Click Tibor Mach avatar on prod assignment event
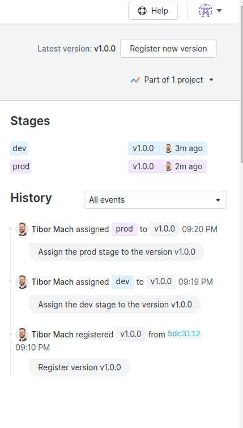Screen dimensions: 243x428 coord(22,229)
